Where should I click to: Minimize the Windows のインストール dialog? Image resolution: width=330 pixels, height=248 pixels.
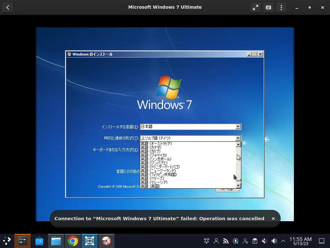coord(249,54)
